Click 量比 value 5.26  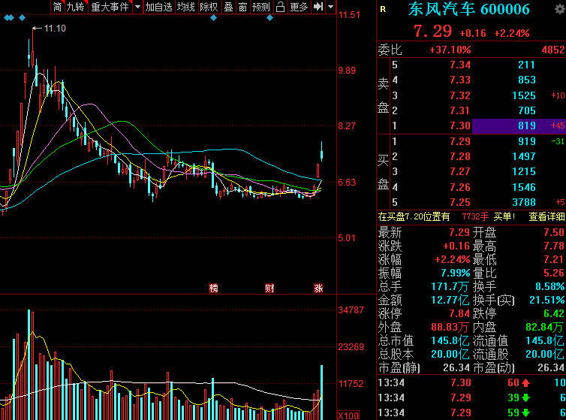553,273
